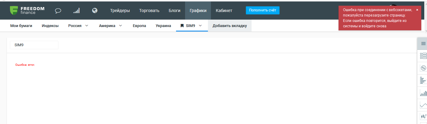Image resolution: width=427 pixels, height=124 pixels.
Task: Select the candlestick chart icon
Action: click(x=423, y=116)
